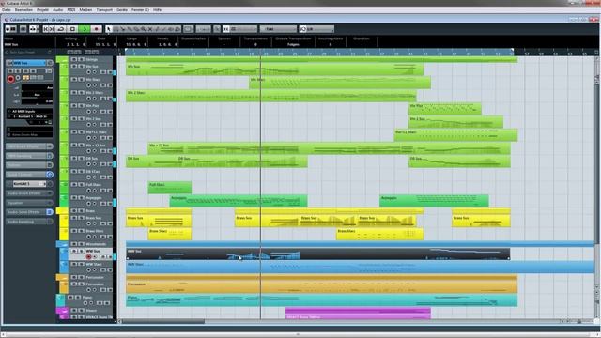The height and width of the screenshot is (338, 601).
Task: Record-enable the Percussion instrument track
Action: point(88,290)
